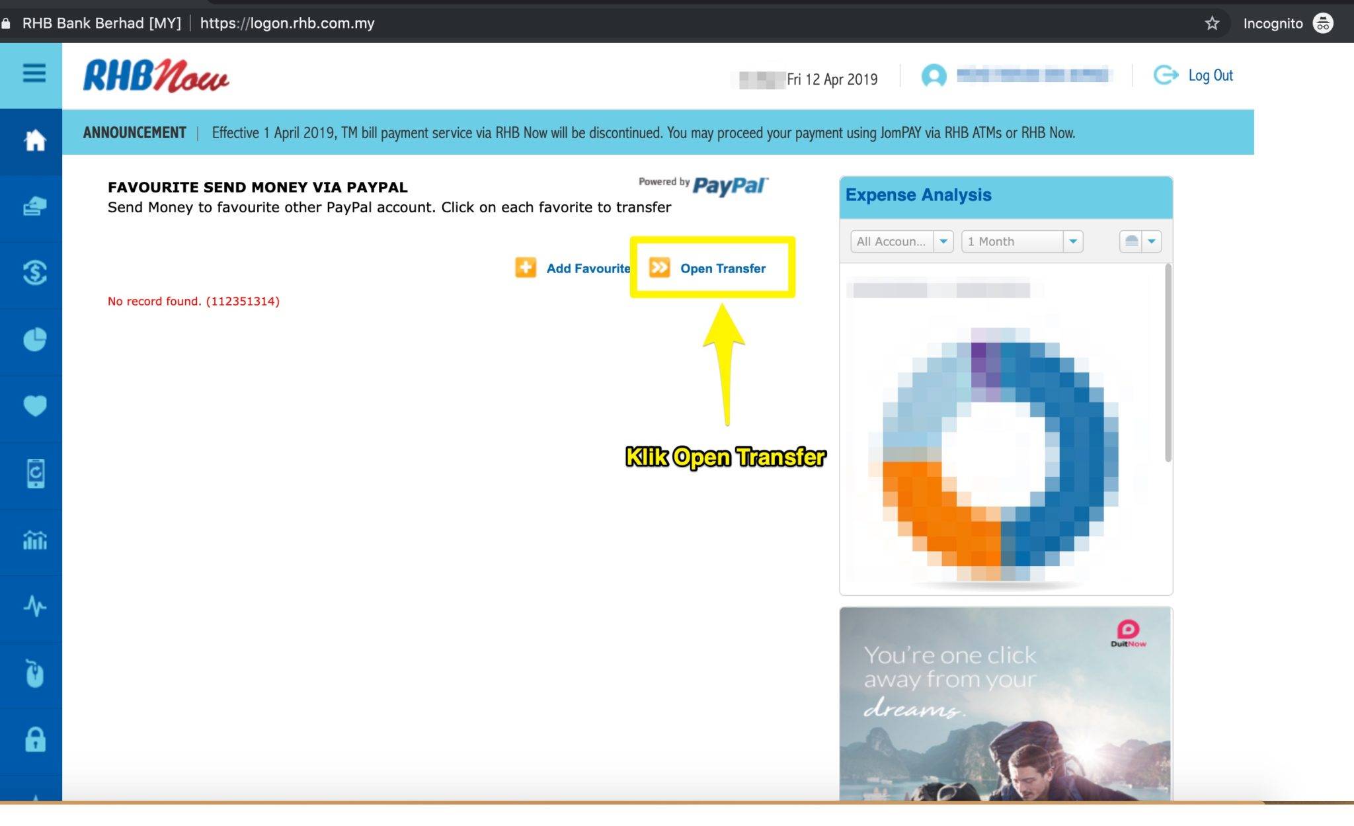Click the DuitNow dreams banner

pos(1006,704)
